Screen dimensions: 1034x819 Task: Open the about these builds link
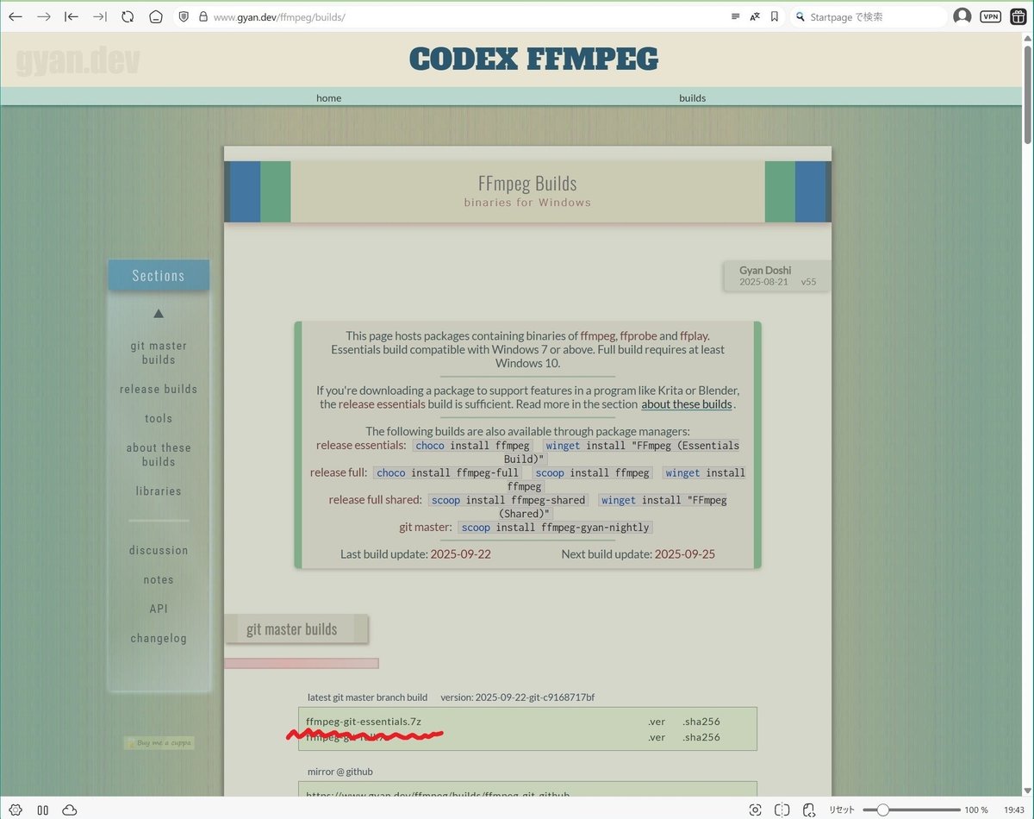(687, 403)
